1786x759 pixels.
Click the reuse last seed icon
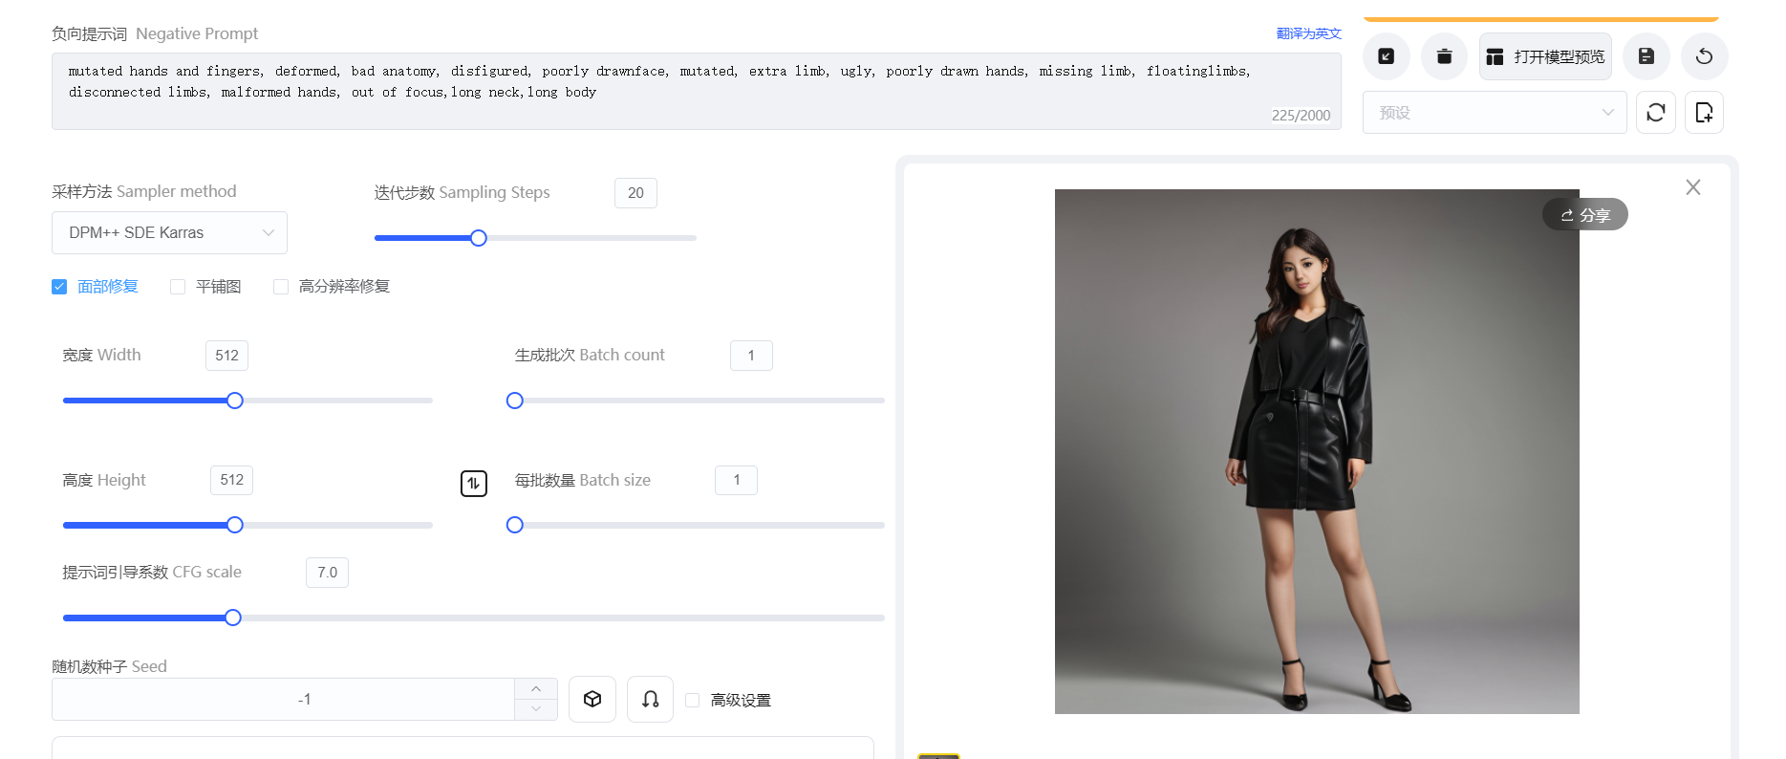coord(650,699)
